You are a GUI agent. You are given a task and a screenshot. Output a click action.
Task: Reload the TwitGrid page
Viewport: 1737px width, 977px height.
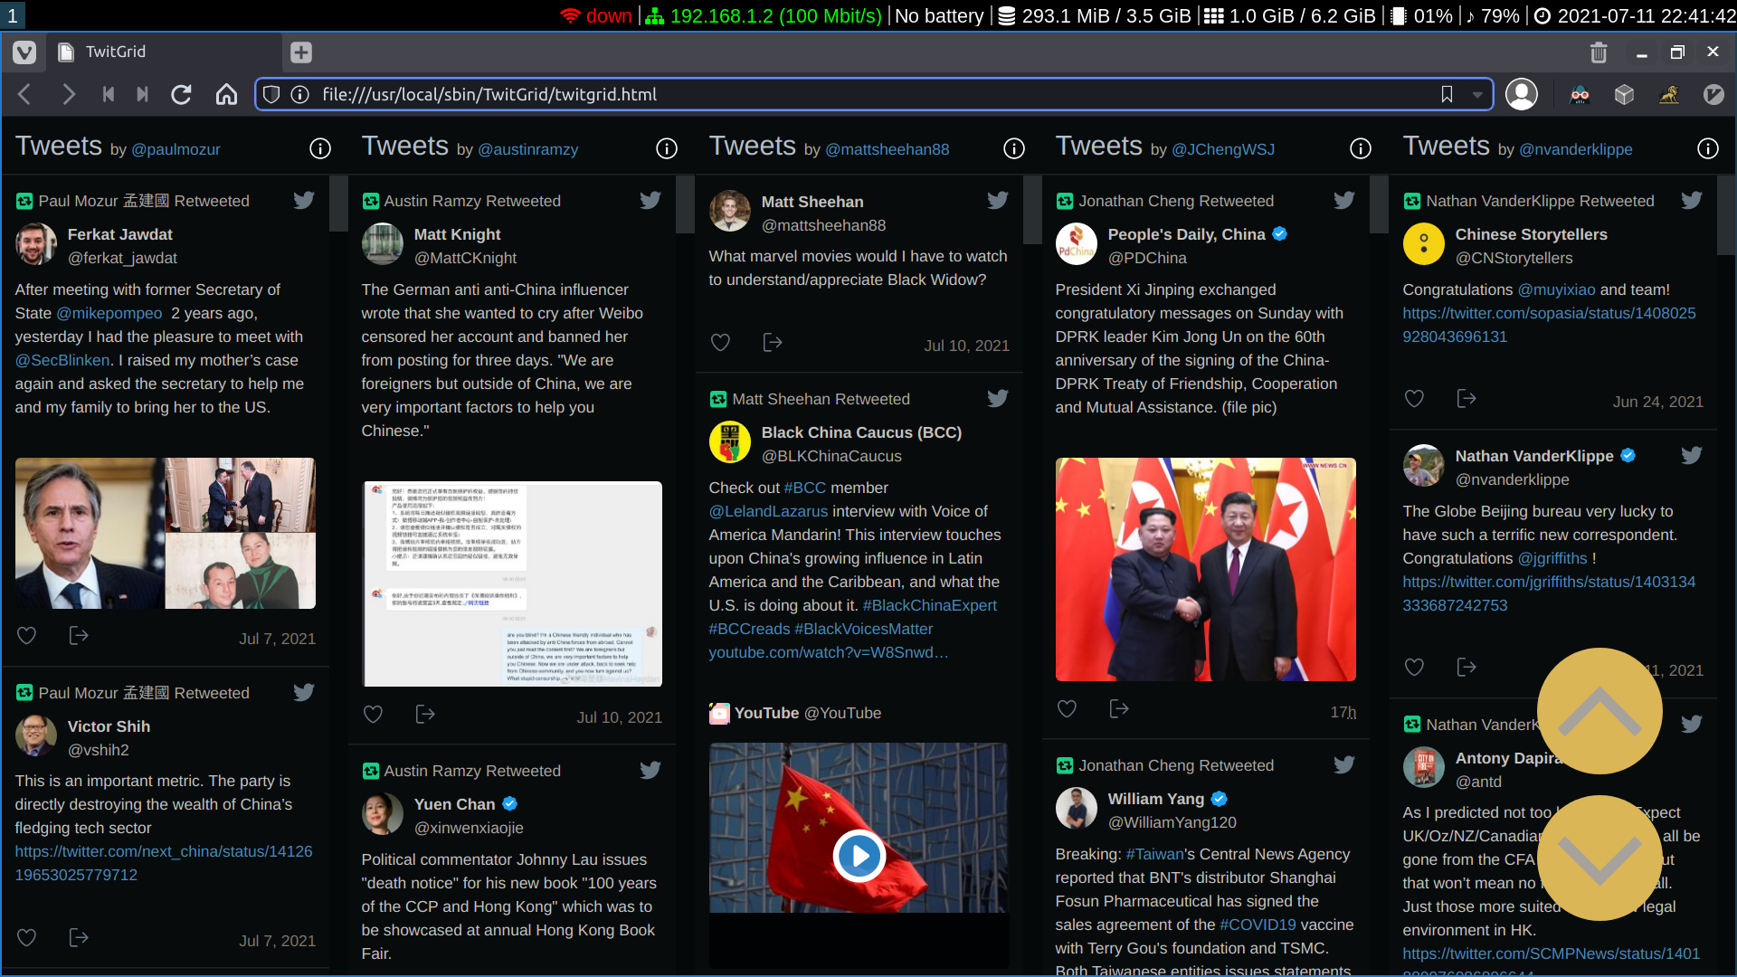pyautogui.click(x=181, y=94)
